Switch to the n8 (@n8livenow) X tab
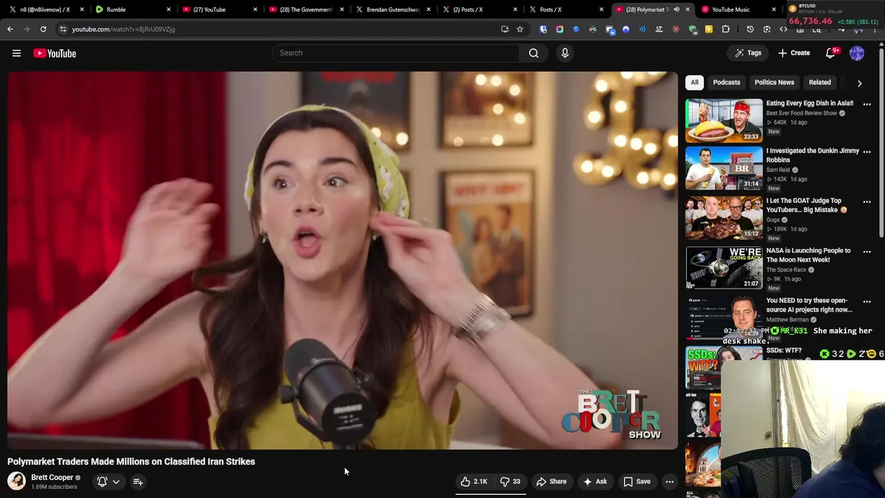The width and height of the screenshot is (885, 498). tap(45, 10)
